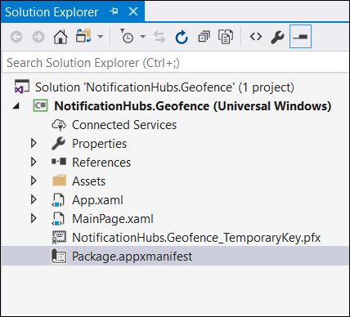
Task: Click the Connected Services cloud icon
Action: (59, 125)
